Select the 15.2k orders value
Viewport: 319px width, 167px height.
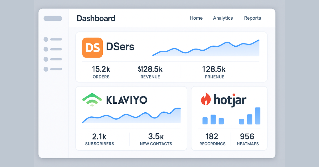click(101, 69)
